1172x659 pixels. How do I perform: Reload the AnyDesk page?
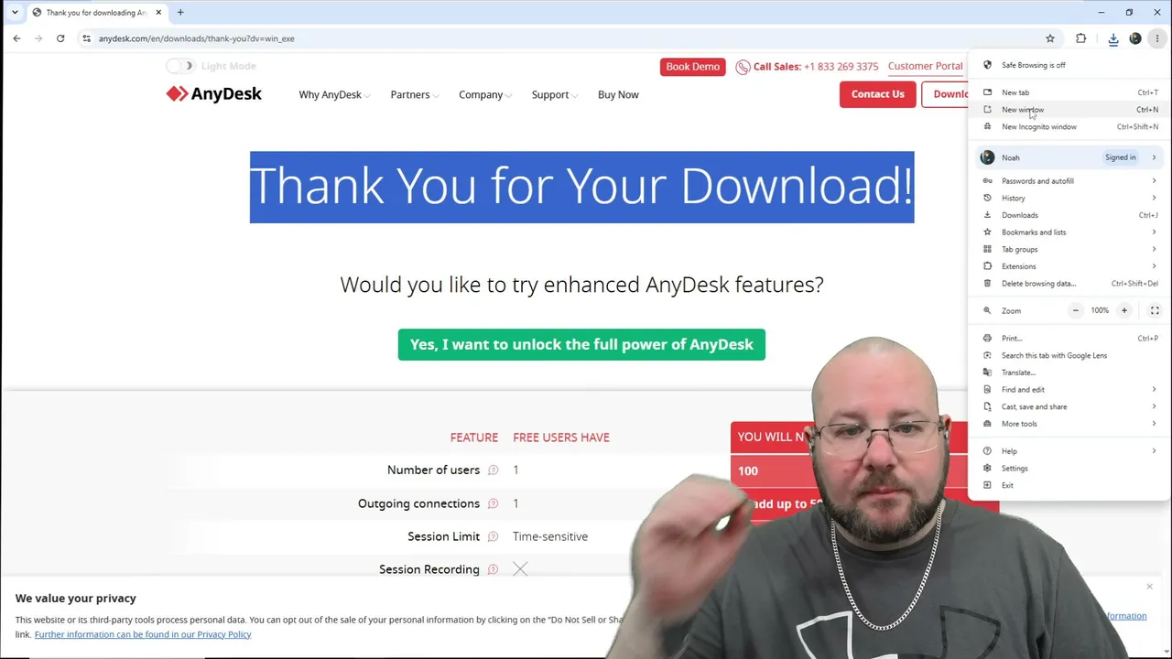(x=60, y=38)
